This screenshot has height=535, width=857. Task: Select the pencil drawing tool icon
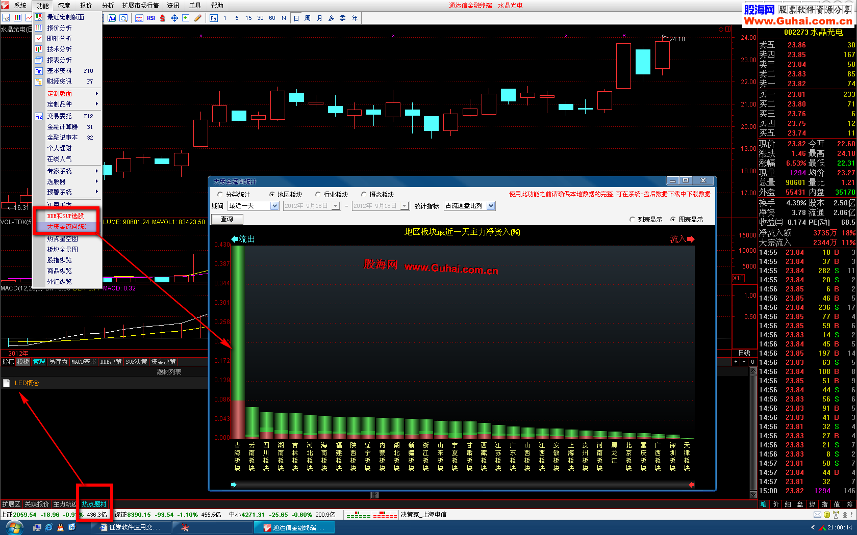coord(198,18)
